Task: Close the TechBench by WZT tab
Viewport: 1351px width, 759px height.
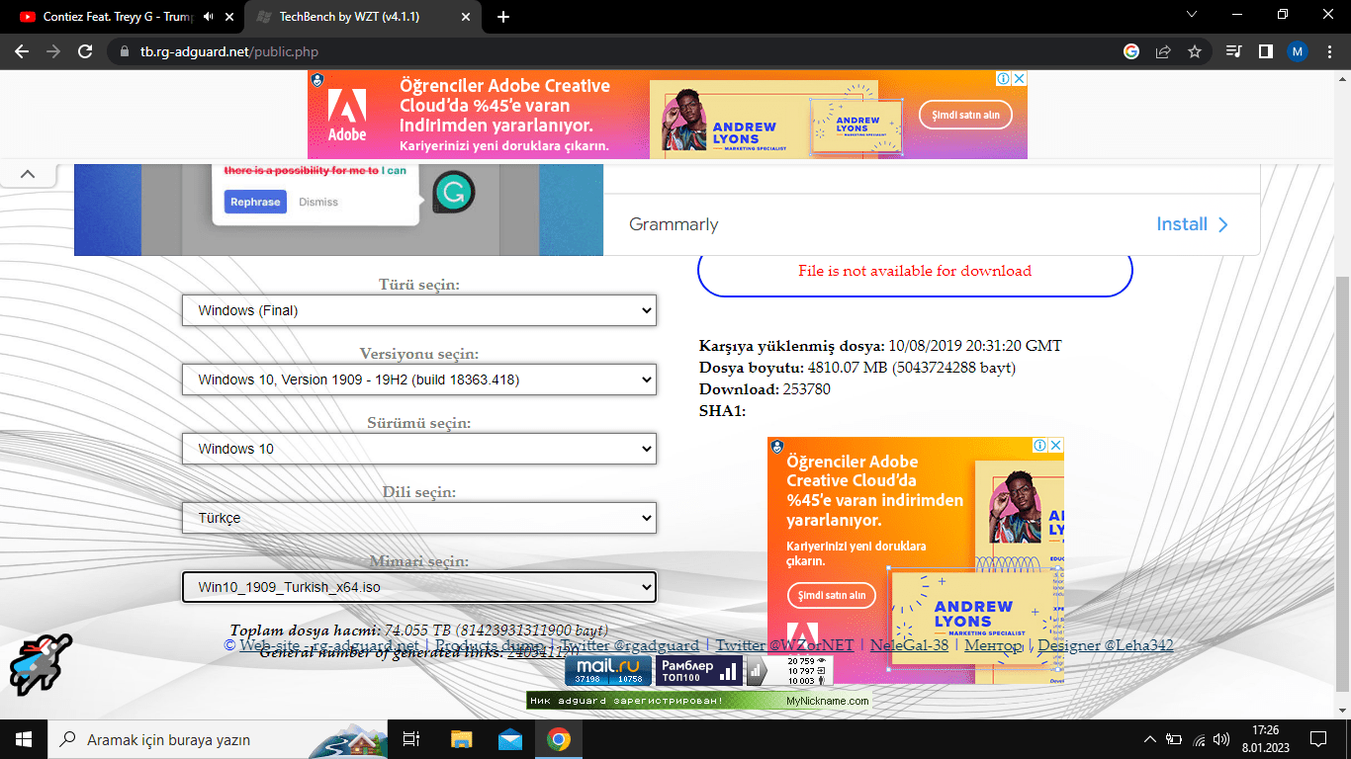Action: click(466, 17)
